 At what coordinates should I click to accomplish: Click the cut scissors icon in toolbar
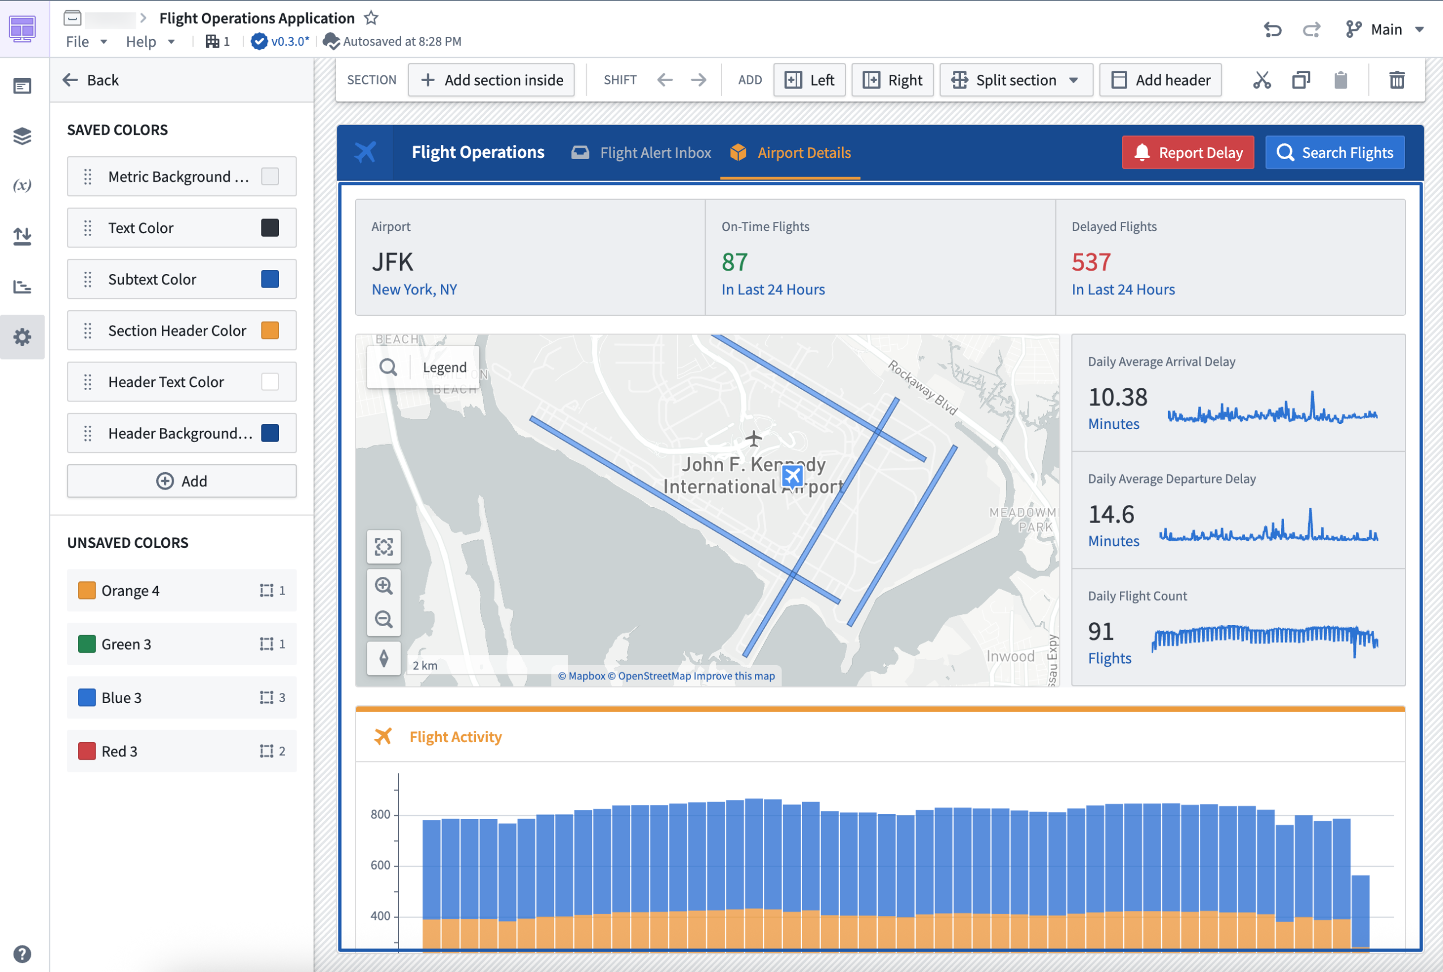(1261, 80)
